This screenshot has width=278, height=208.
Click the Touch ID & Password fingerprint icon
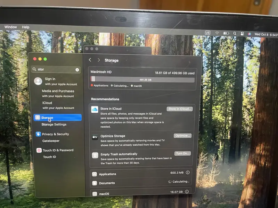point(39,150)
